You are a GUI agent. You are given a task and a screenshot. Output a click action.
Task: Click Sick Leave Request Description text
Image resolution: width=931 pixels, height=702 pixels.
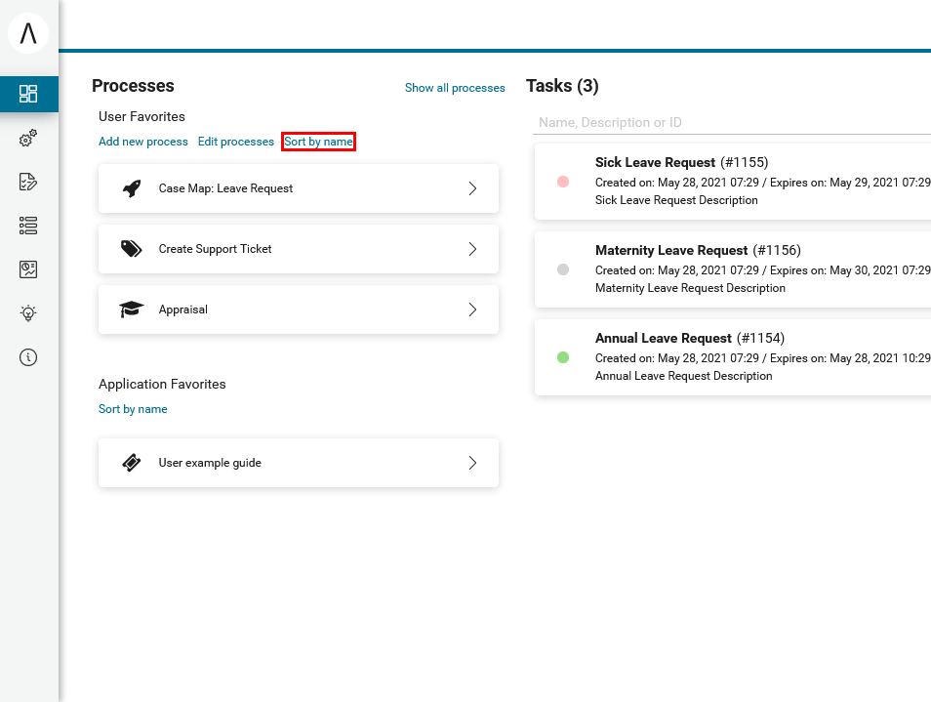[x=676, y=200]
